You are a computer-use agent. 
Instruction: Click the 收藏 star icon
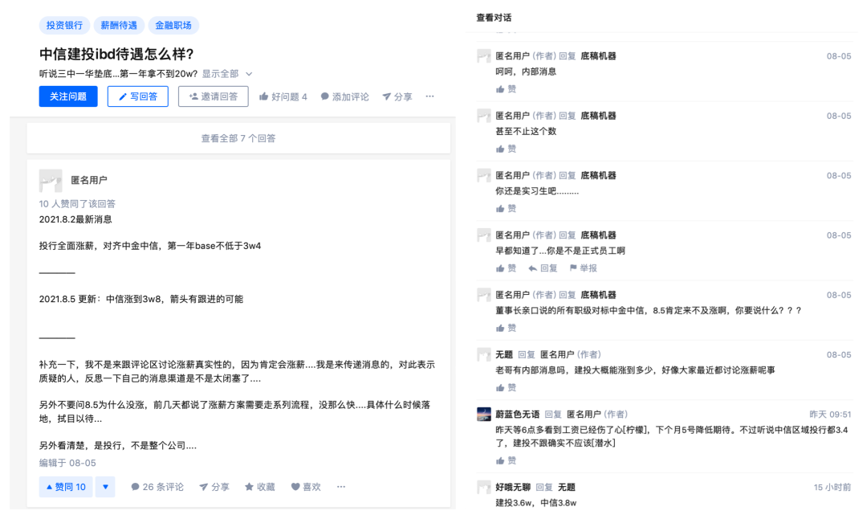click(x=249, y=487)
